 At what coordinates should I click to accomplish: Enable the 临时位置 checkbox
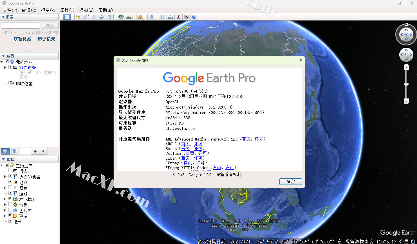[7, 83]
